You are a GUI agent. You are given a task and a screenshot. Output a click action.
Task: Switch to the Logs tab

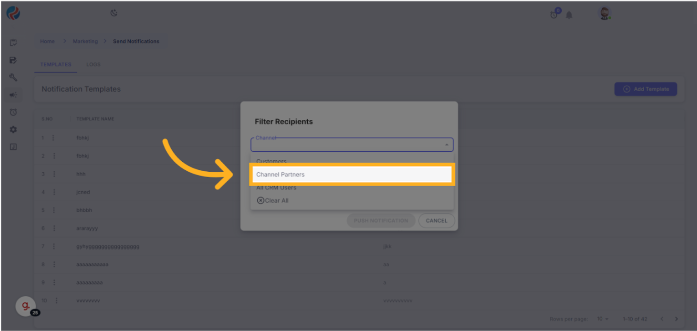tap(93, 65)
